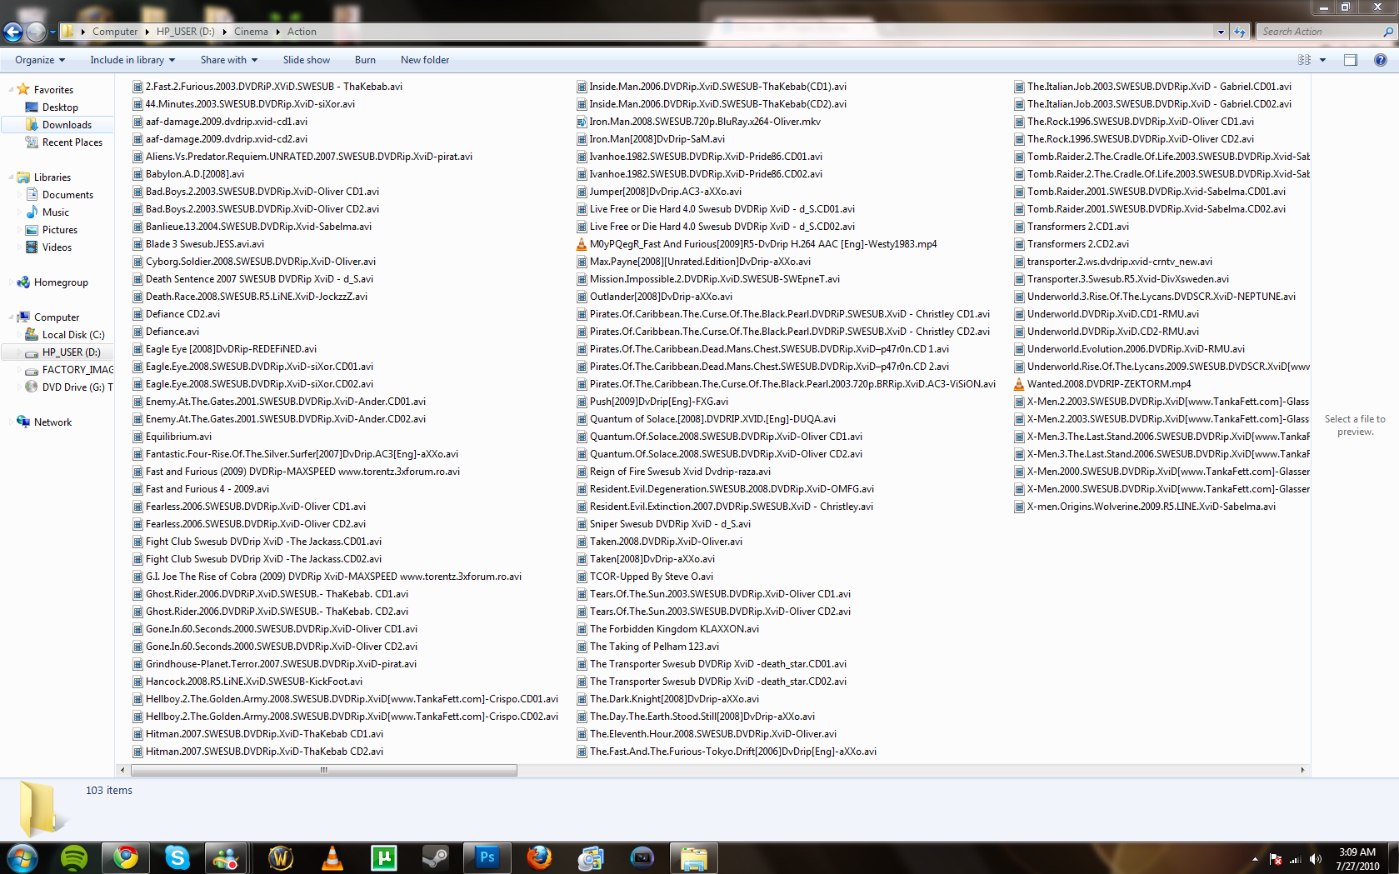Open Google Chrome from the taskbar
The height and width of the screenshot is (874, 1399).
point(126,857)
